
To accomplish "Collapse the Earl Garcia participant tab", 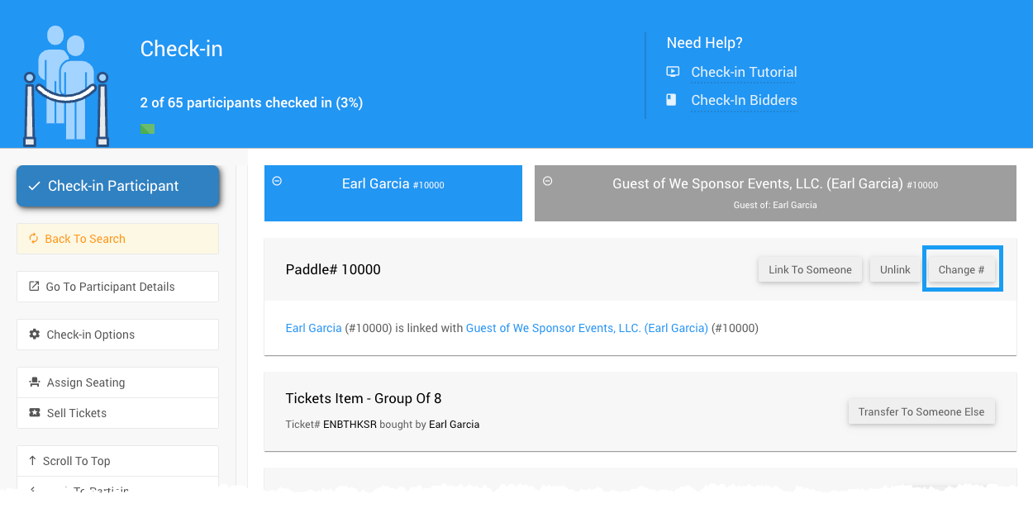I will (277, 181).
